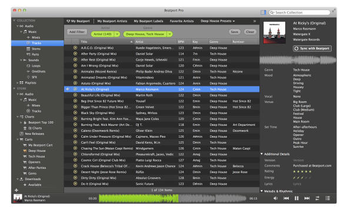Play preview of Black Sky (Original Mix)
347x216 pixels.
click(x=75, y=113)
